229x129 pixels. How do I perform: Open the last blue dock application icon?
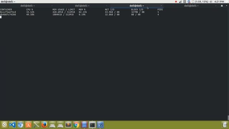coord(100,125)
